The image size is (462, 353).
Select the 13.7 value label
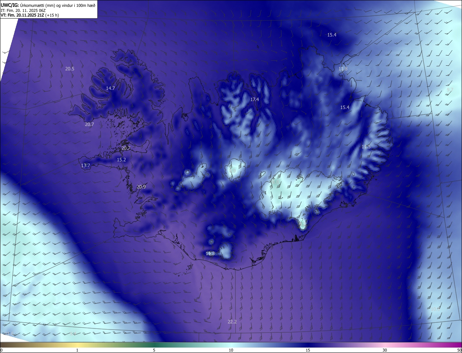[86, 166]
